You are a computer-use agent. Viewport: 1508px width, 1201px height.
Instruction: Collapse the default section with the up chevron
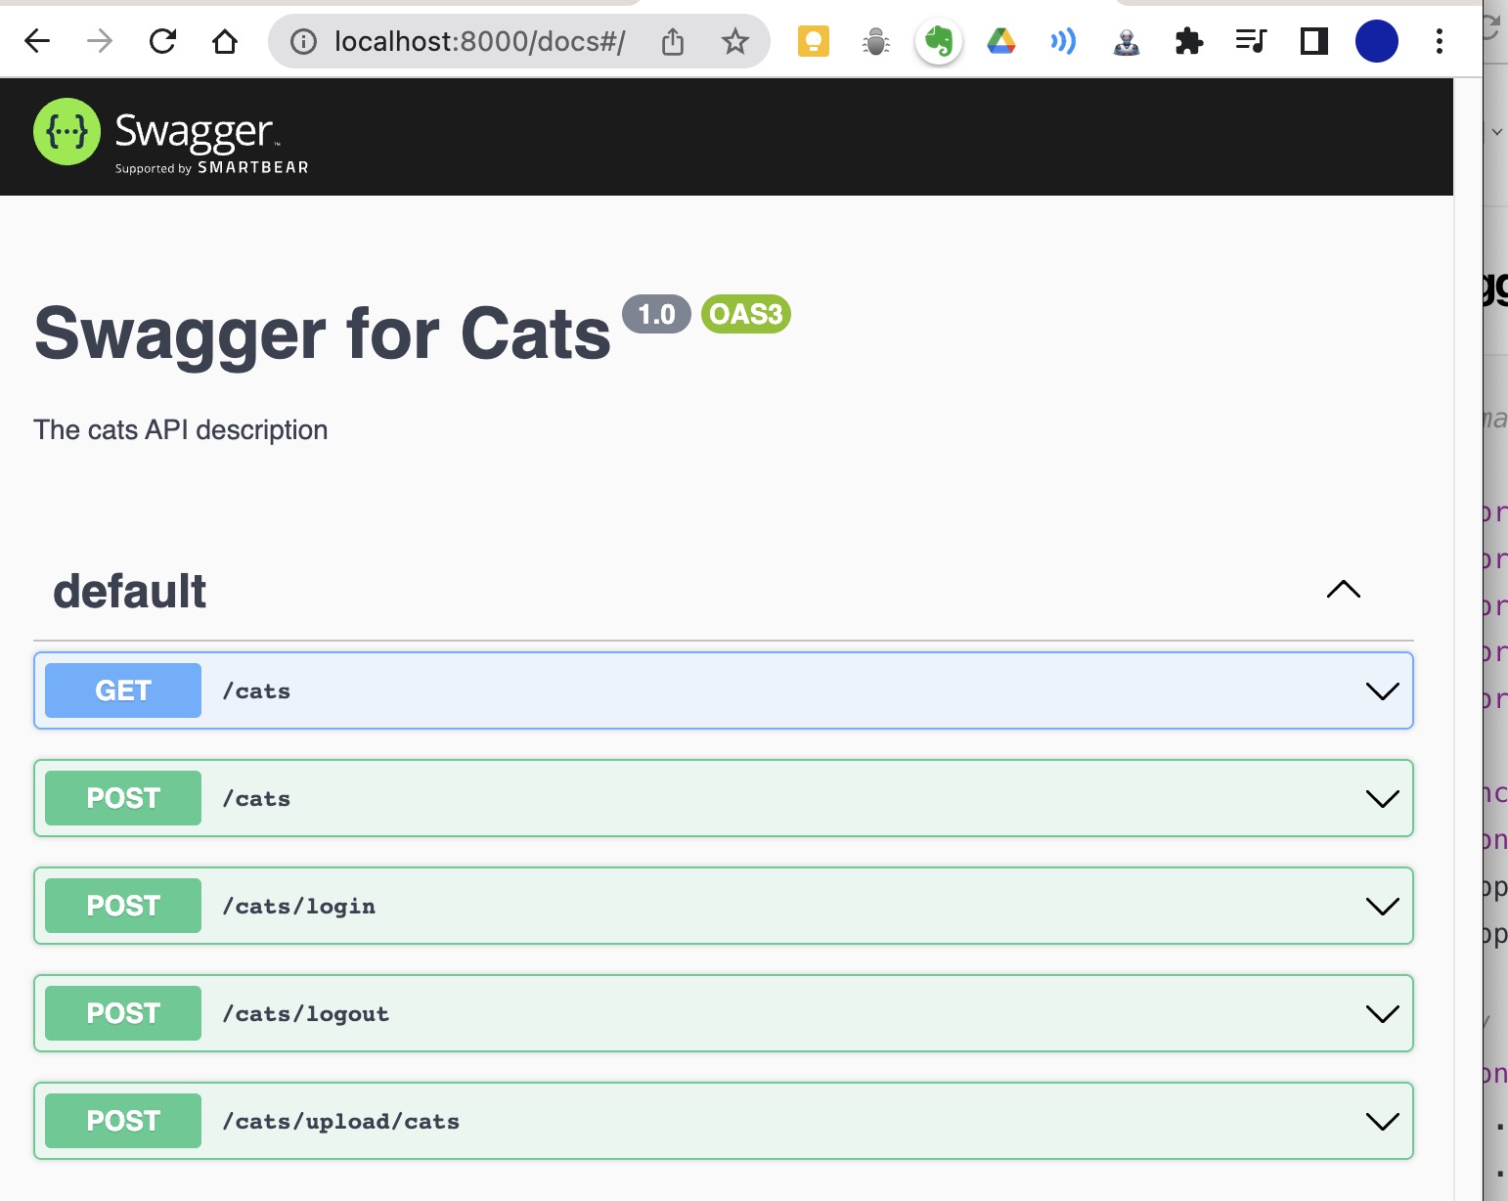pos(1344,590)
